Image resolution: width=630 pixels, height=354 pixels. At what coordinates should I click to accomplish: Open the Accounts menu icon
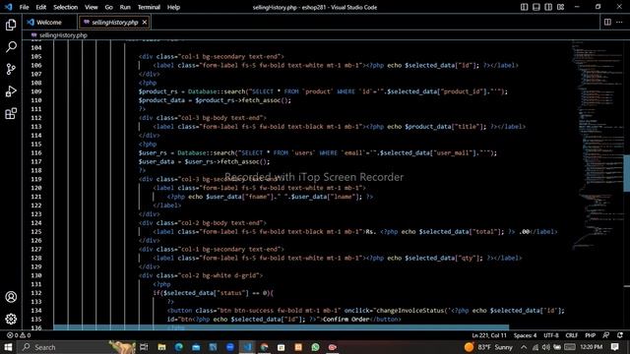11,297
